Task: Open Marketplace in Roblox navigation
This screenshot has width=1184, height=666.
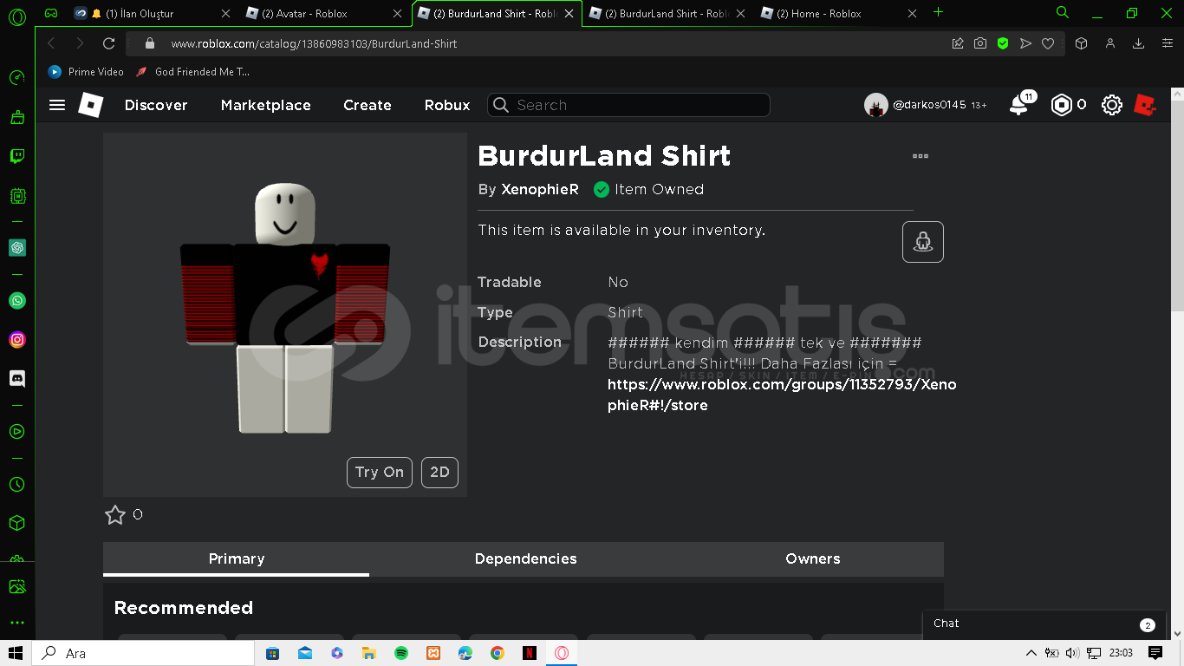Action: click(x=265, y=105)
